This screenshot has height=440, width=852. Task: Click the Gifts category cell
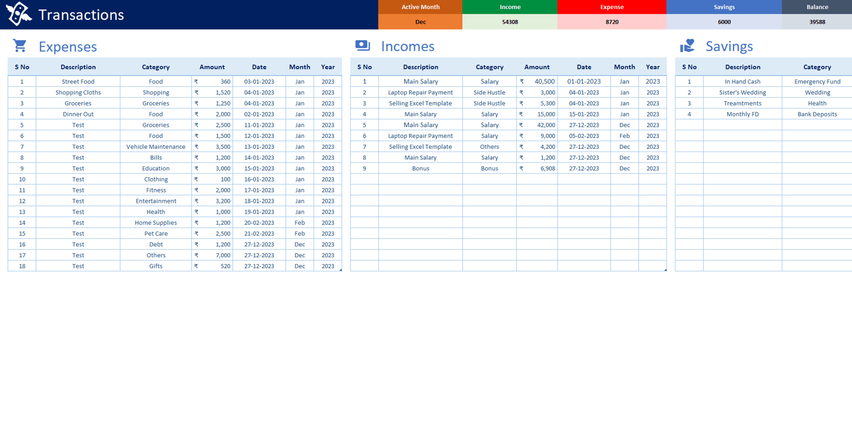click(x=156, y=266)
